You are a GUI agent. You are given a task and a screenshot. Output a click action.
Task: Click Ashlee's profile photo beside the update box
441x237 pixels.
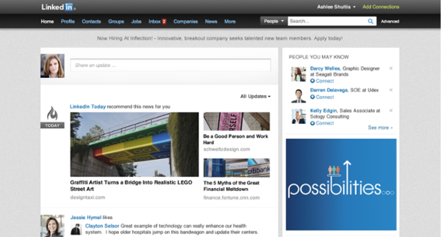pyautogui.click(x=52, y=66)
